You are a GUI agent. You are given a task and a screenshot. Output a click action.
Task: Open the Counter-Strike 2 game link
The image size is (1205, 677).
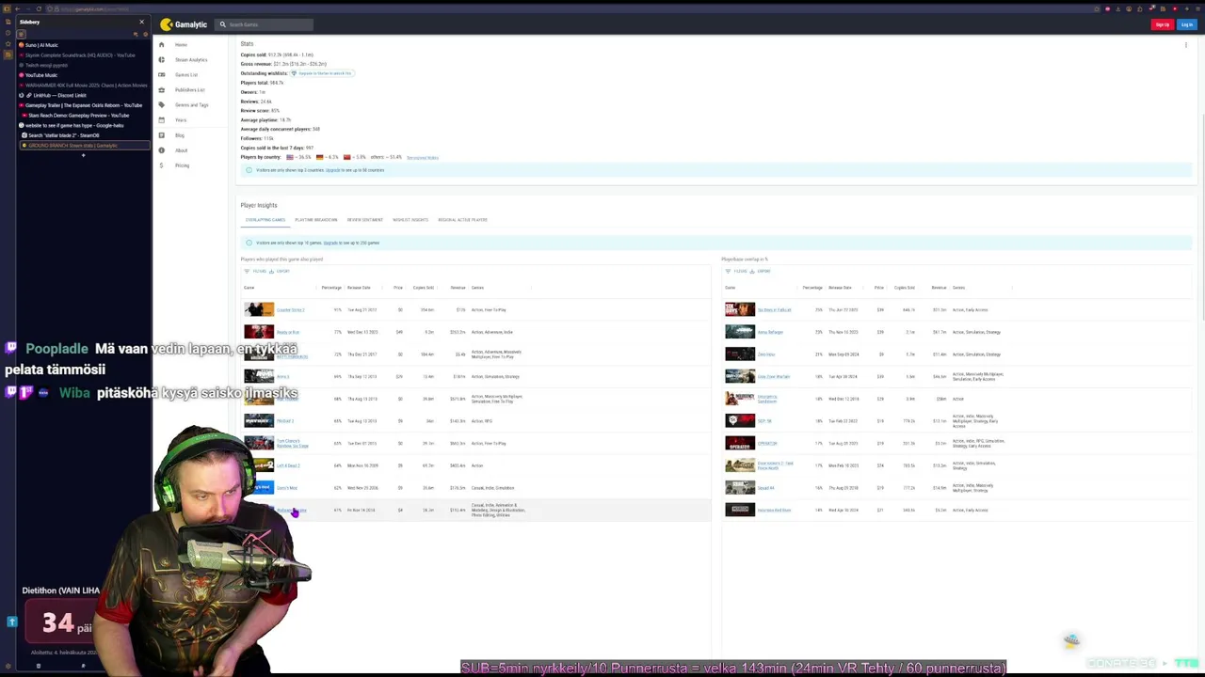click(290, 310)
